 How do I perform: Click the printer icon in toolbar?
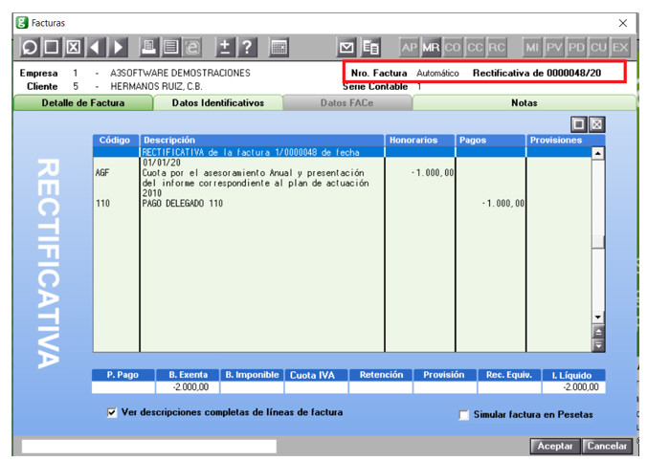[x=148, y=47]
